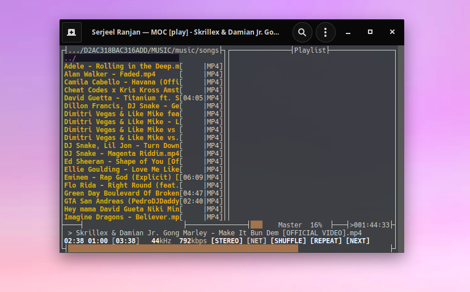Viewport: 470px width, 292px height.
Task: Click the Playlist panel title
Action: 310,50
